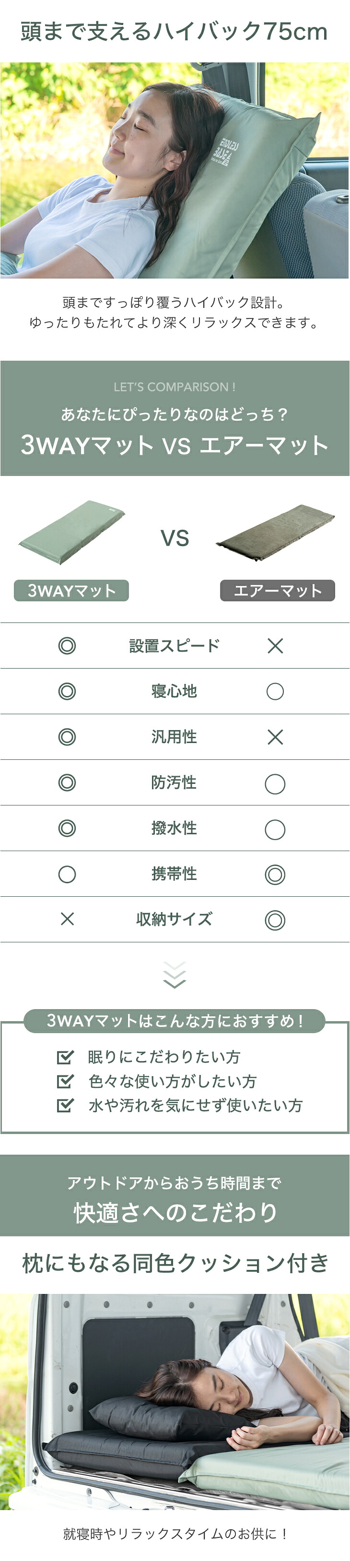
Task: Click the double-circle icon right of 収納サイズ
Action: pos(275,920)
